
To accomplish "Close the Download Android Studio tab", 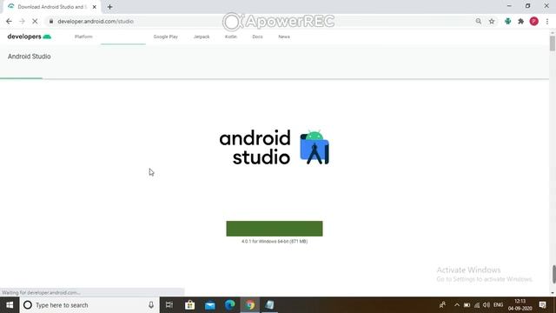I will (95, 7).
